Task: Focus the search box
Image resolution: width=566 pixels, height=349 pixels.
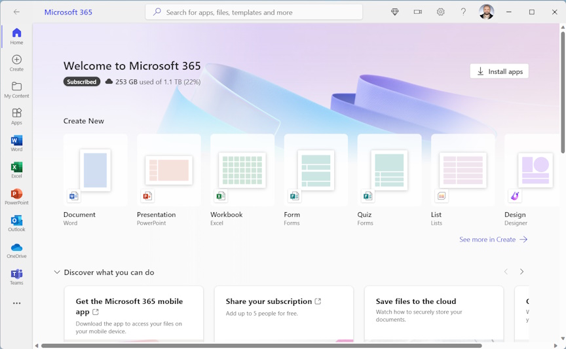Action: tap(254, 12)
